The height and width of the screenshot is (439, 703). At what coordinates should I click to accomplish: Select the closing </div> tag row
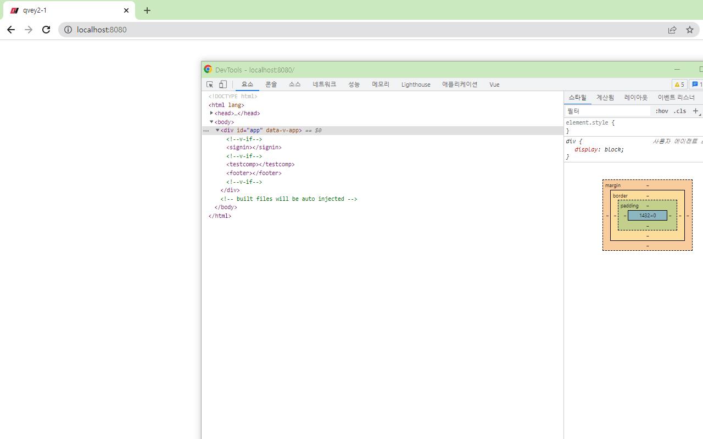point(383,190)
